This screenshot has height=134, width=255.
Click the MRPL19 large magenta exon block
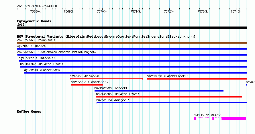click(x=234, y=118)
